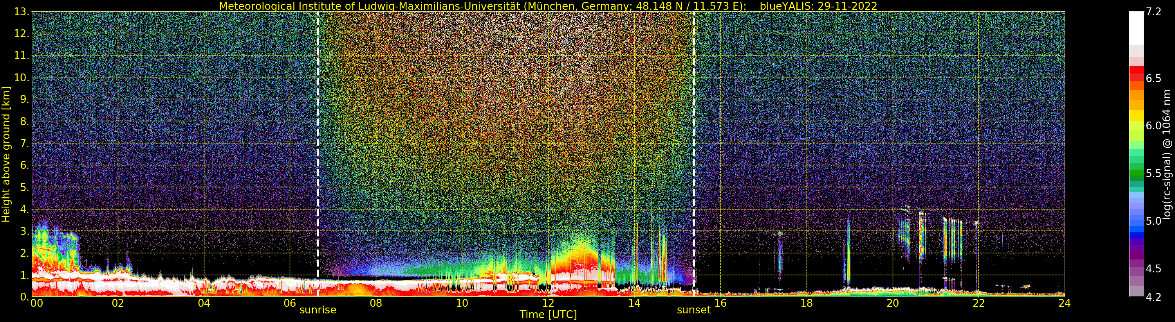Click the '9.' height tick label
This screenshot has height=322, width=1175.
(x=25, y=99)
